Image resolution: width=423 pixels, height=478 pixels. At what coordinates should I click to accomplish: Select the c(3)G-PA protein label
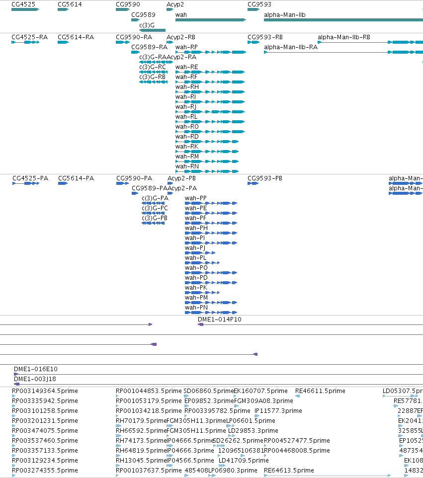[155, 198]
